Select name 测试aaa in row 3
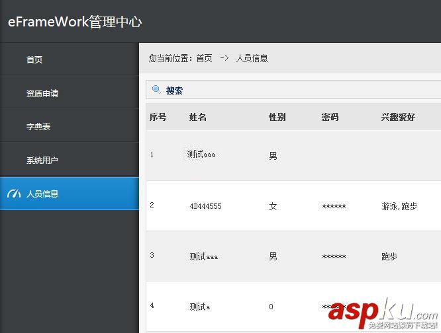This screenshot has width=441, height=333. pos(204,256)
